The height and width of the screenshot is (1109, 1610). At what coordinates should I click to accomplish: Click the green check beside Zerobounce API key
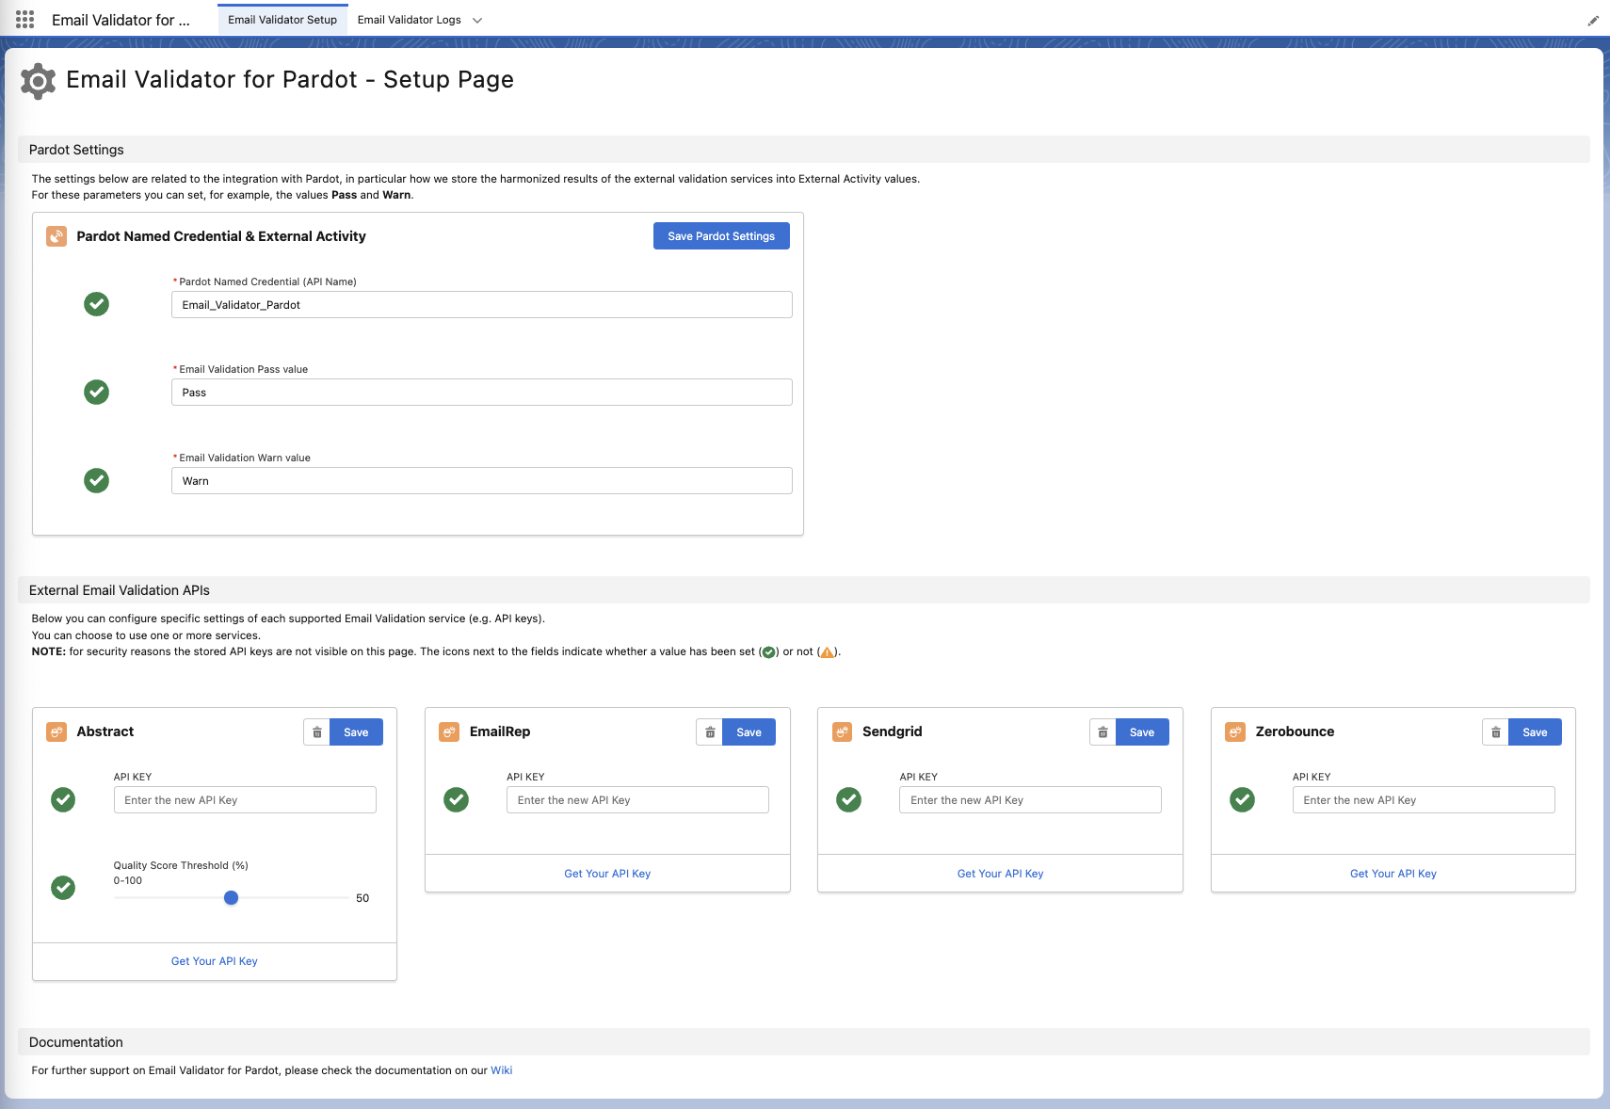click(x=1243, y=799)
